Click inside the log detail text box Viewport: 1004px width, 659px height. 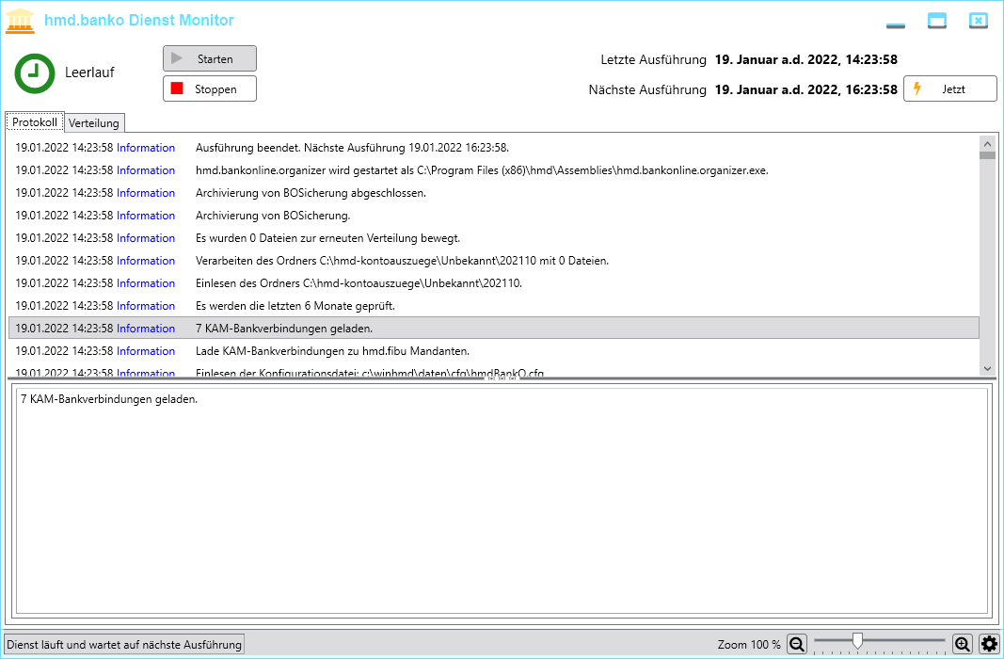(x=501, y=499)
